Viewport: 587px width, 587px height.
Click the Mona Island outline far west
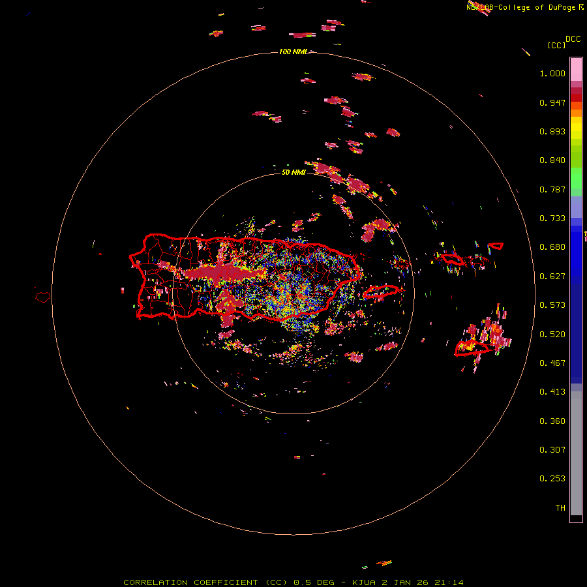42,297
